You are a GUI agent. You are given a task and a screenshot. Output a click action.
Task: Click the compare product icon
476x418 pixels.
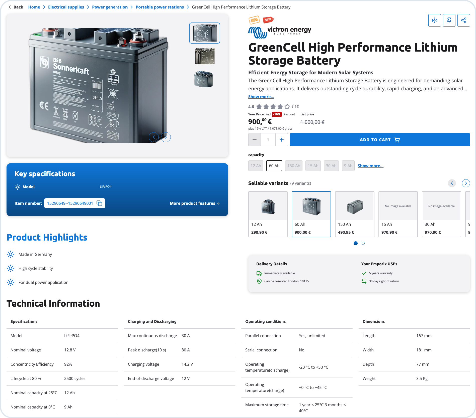[x=434, y=20]
